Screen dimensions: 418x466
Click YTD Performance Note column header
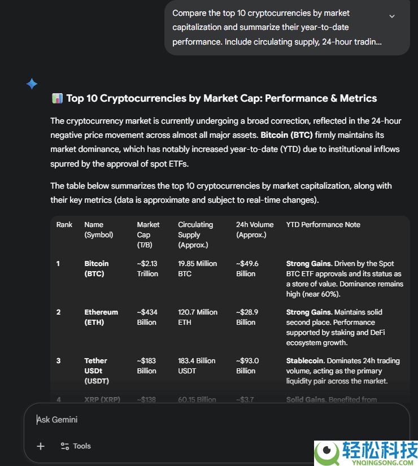[323, 225]
